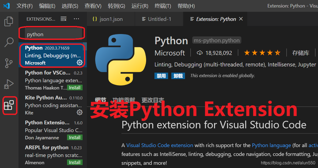Click the large Python logo image
This screenshot has width=318, height=168.
click(121, 60)
